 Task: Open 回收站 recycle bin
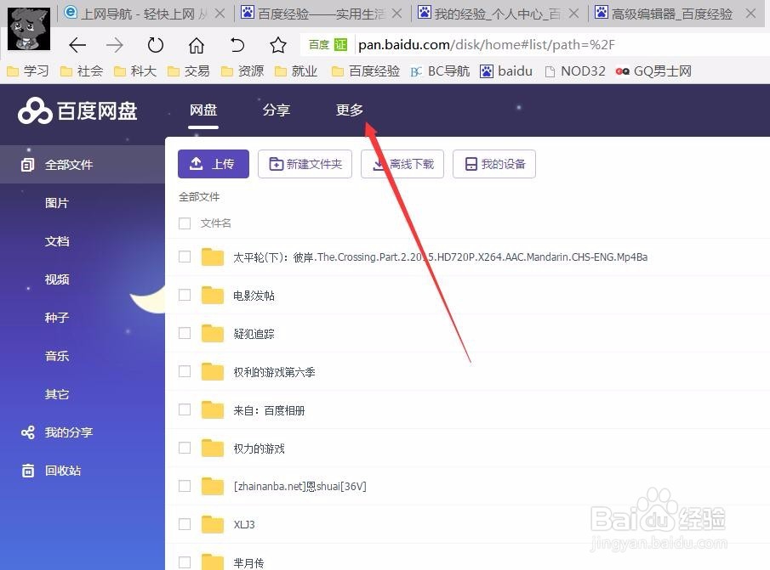[51, 471]
